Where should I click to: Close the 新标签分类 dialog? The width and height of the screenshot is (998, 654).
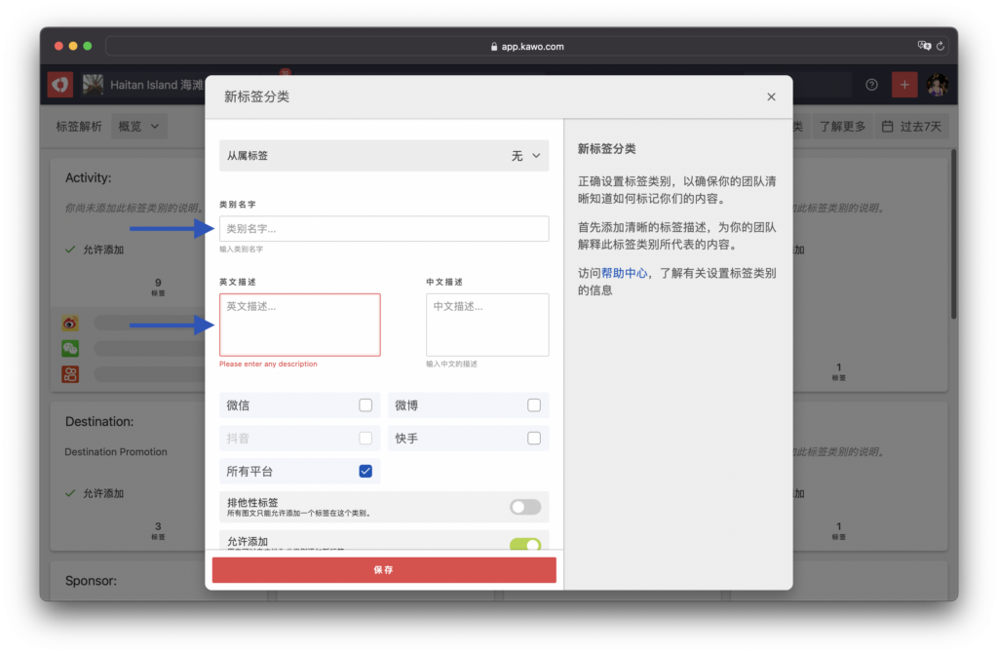click(x=771, y=96)
